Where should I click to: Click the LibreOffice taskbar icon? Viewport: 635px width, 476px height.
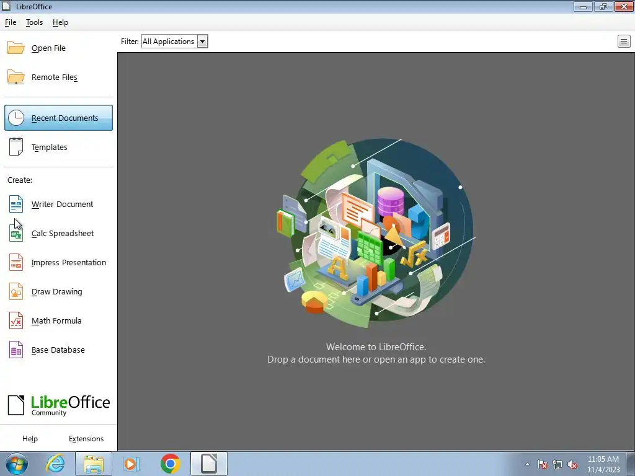[x=209, y=464]
